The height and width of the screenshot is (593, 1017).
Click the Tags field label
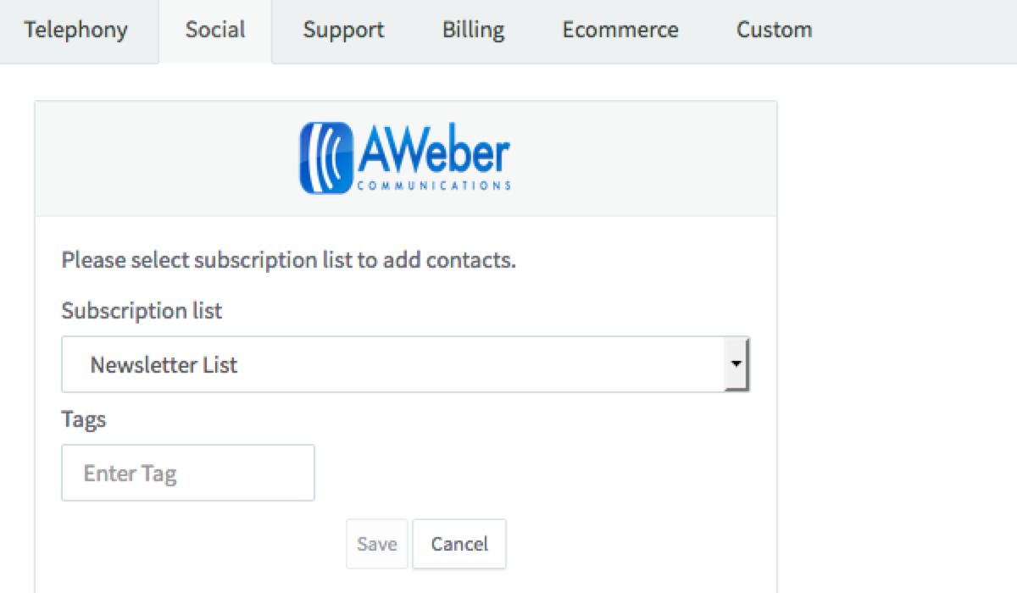pyautogui.click(x=83, y=418)
